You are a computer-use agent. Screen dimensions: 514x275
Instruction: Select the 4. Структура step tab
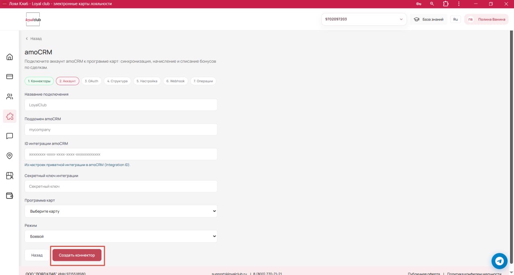(117, 81)
